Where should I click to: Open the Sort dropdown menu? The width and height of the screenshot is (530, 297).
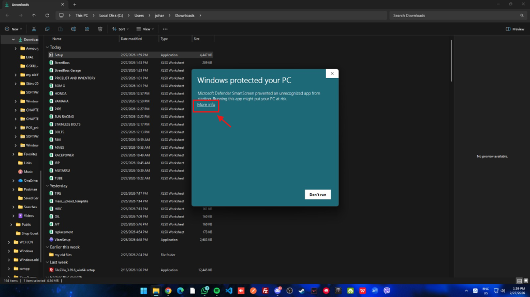[x=120, y=29]
